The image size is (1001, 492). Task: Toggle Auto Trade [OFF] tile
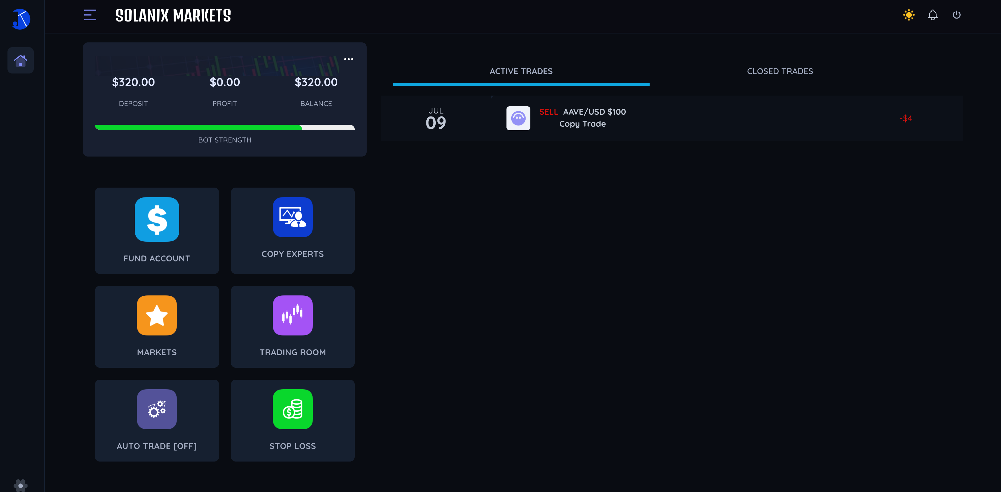click(x=157, y=421)
